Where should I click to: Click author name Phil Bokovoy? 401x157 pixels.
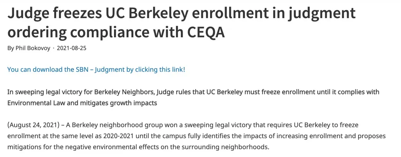[x=33, y=48]
